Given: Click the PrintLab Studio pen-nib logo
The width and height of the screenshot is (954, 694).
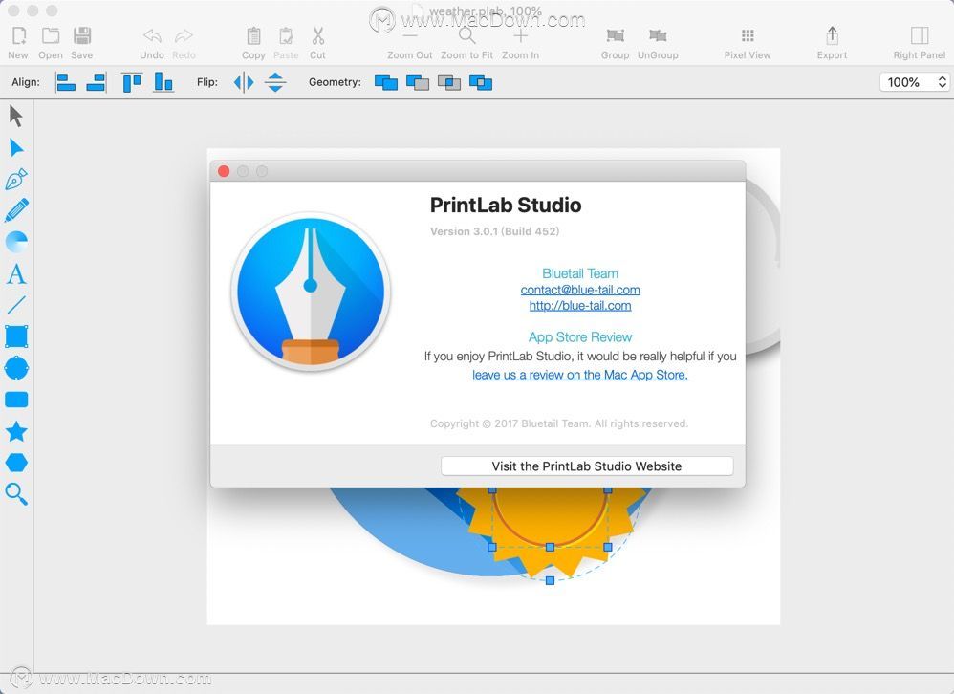Looking at the screenshot, I should (311, 292).
